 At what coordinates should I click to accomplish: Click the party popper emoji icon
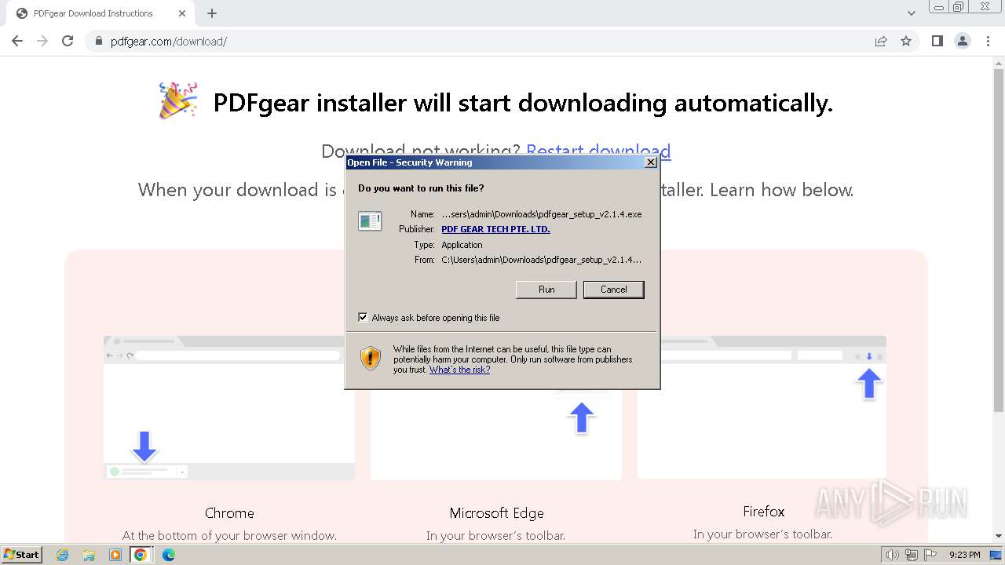coord(178,100)
